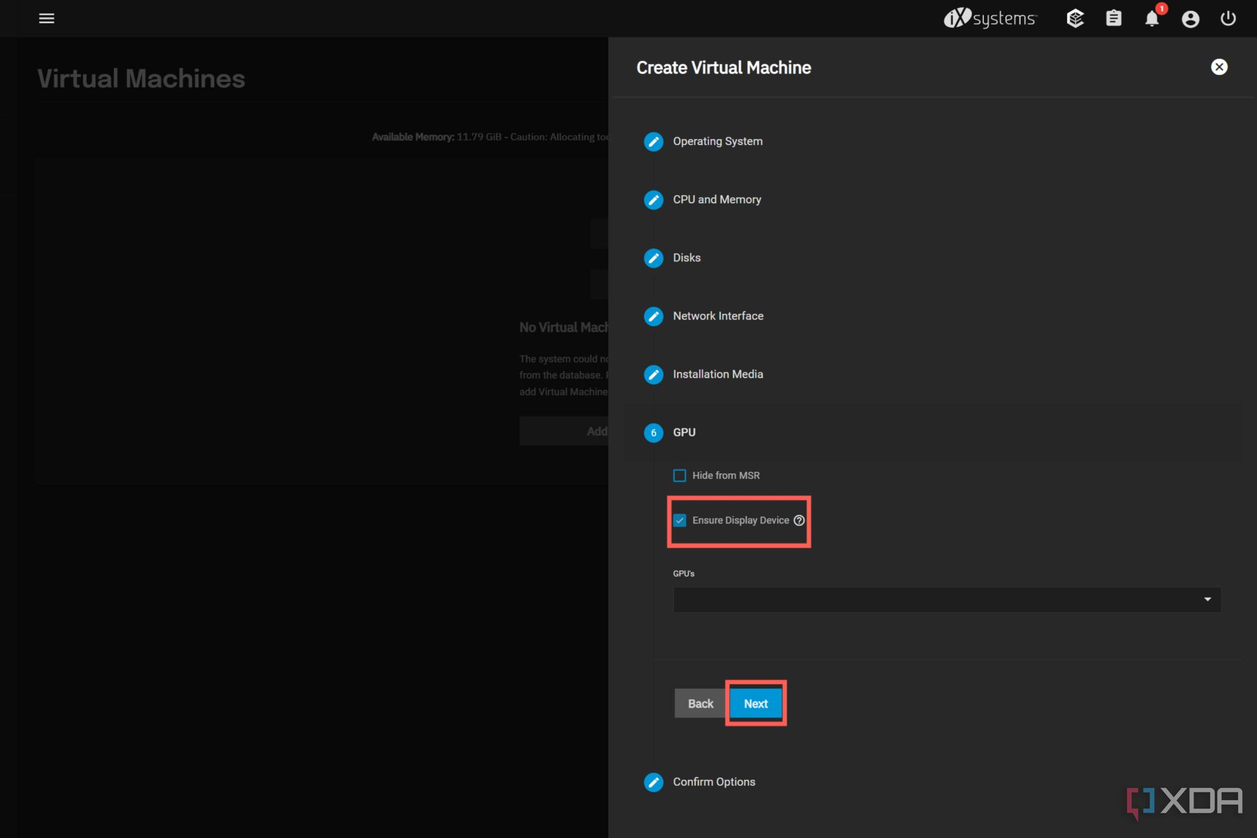Click the Network Interface step icon
The height and width of the screenshot is (838, 1257).
click(652, 315)
